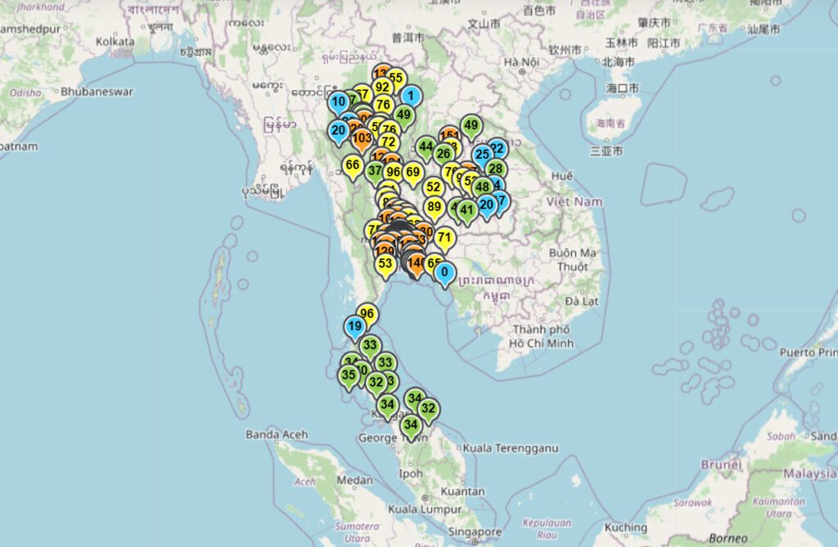Image resolution: width=838 pixels, height=547 pixels.
Task: Open the green marker showing 44
Action: [426, 148]
